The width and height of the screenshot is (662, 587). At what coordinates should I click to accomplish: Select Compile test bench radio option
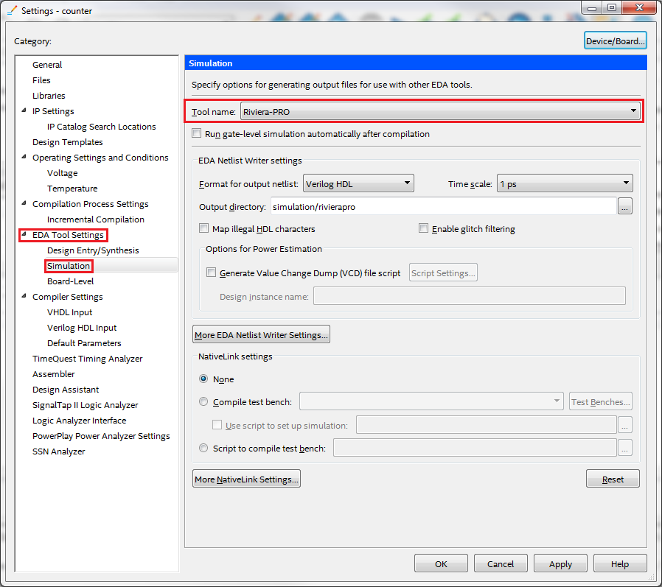[204, 402]
